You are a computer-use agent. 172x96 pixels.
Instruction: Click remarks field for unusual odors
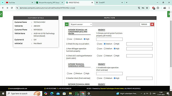[x=139, y=44]
